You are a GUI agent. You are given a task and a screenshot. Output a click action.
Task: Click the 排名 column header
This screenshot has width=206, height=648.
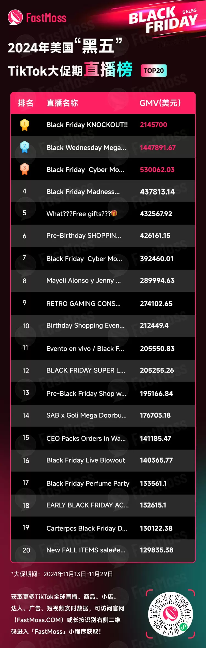26,103
